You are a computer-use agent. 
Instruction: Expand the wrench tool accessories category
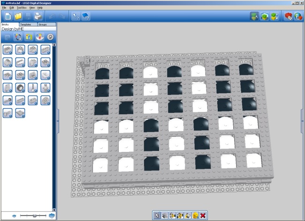(x=33, y=88)
